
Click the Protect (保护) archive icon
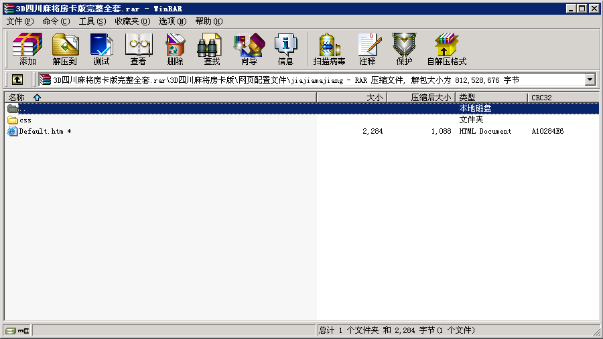404,49
